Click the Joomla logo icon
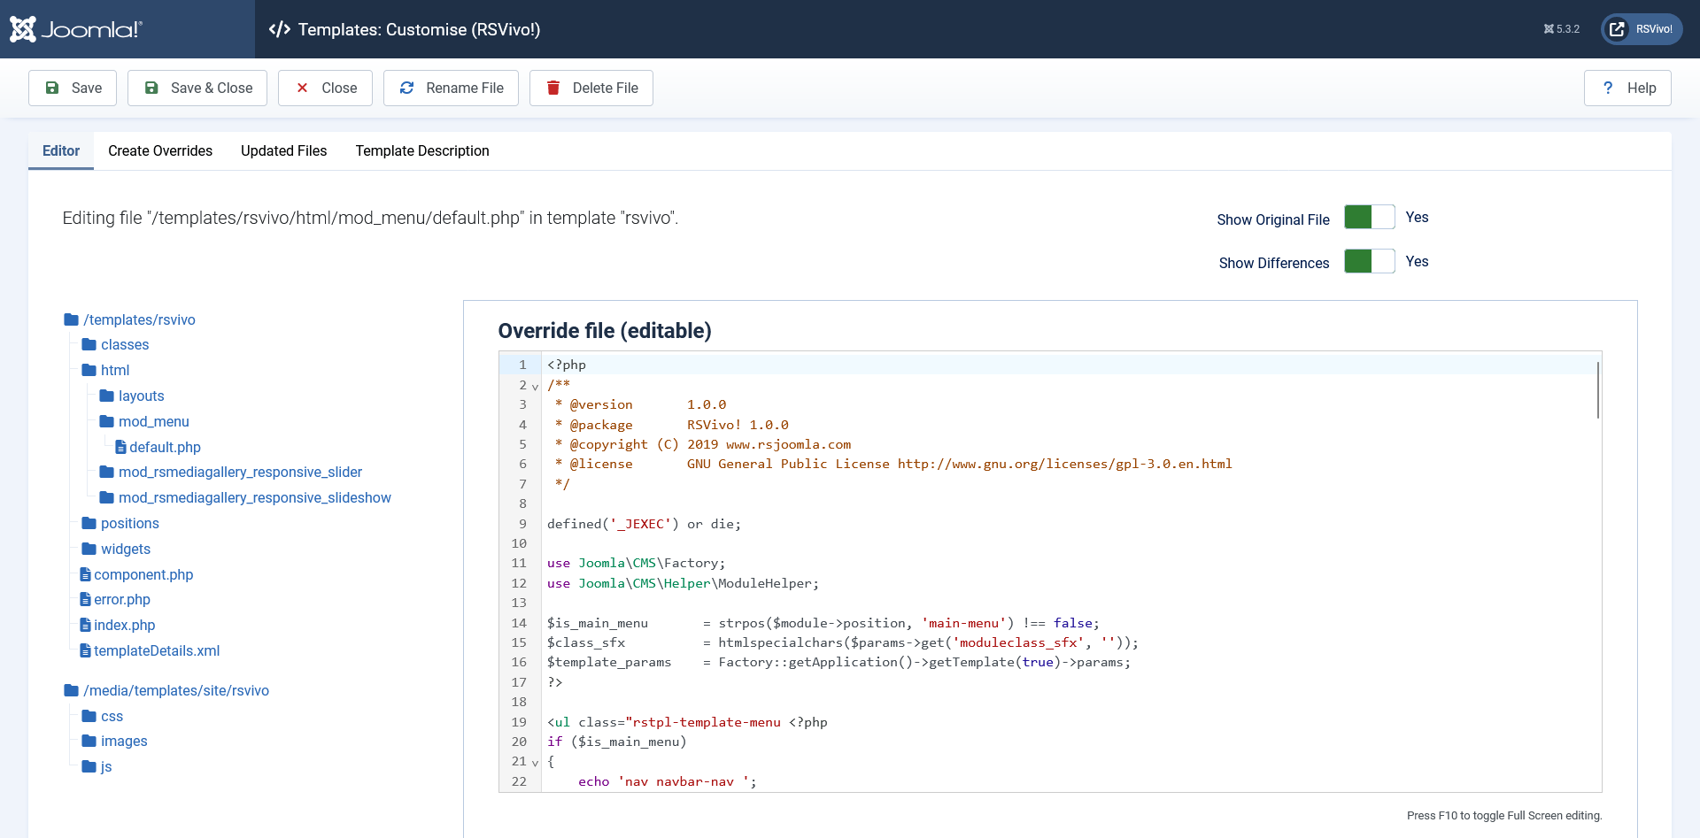 23,29
